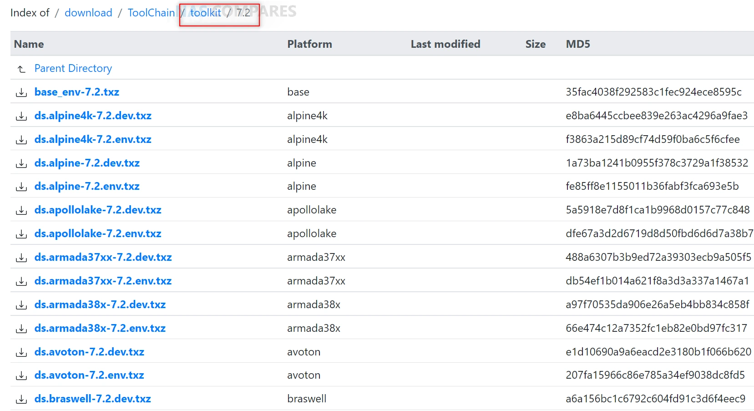Click the MD5 column header

pyautogui.click(x=578, y=44)
